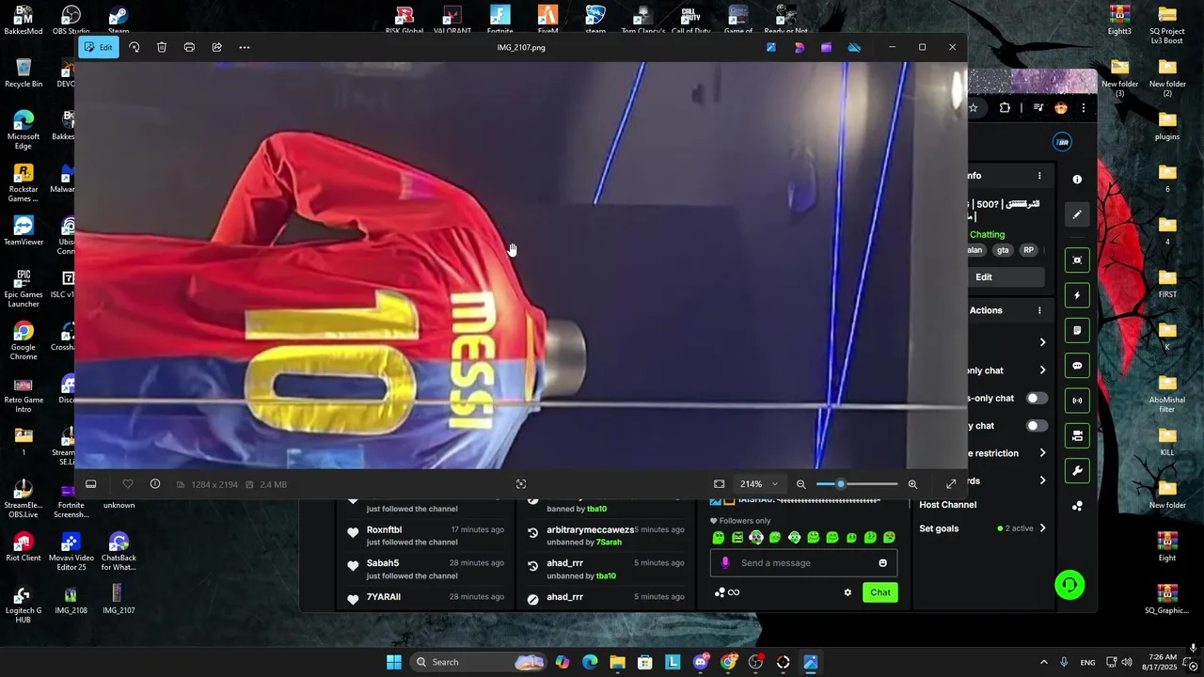Delete the image with the trash icon
This screenshot has width=1204, height=677.
[162, 47]
